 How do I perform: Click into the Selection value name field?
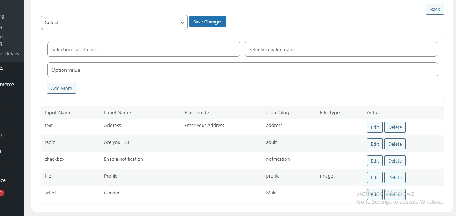341,49
